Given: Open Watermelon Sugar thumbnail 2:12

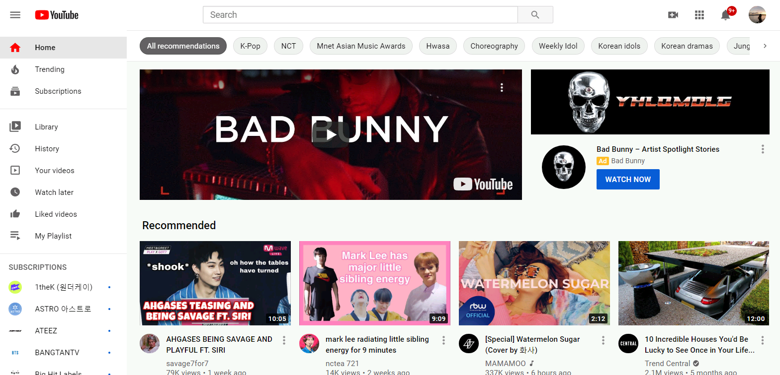Looking at the screenshot, I should [534, 283].
